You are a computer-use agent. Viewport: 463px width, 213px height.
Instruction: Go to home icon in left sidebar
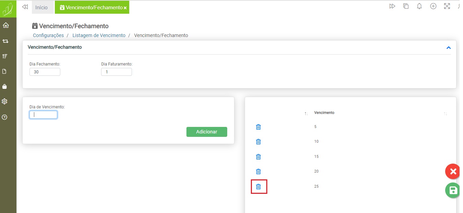pyautogui.click(x=5, y=25)
